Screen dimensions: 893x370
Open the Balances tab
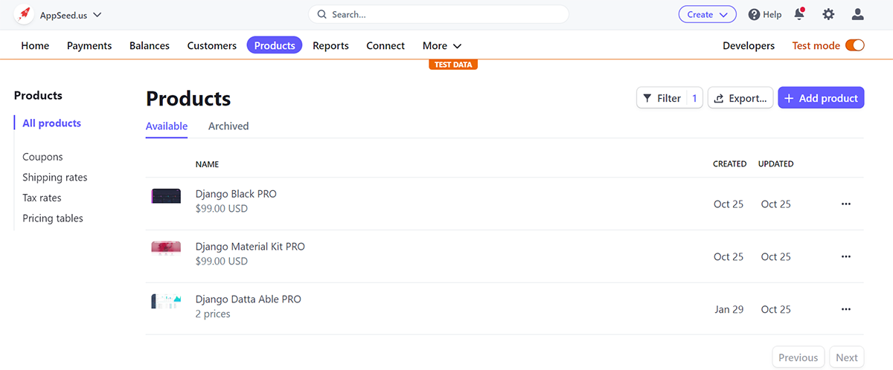tap(150, 45)
